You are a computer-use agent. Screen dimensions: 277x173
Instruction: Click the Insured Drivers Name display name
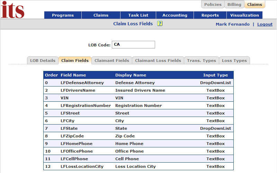point(140,90)
